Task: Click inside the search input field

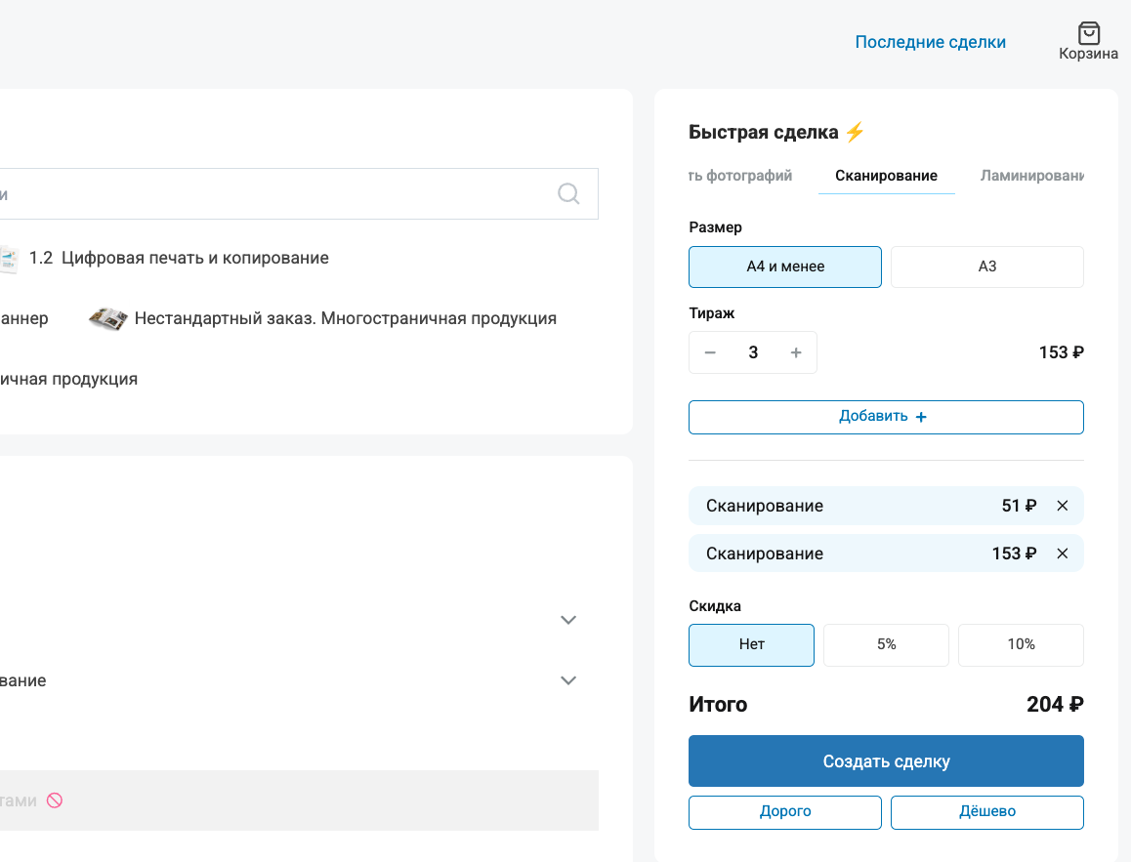Action: pos(293,193)
